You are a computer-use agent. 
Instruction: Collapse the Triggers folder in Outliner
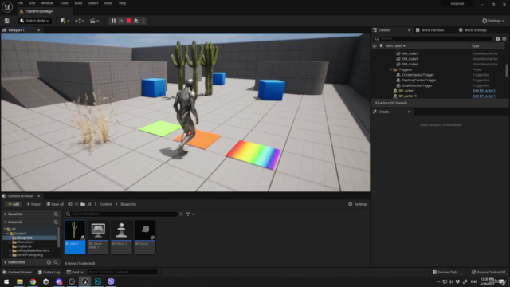point(391,69)
